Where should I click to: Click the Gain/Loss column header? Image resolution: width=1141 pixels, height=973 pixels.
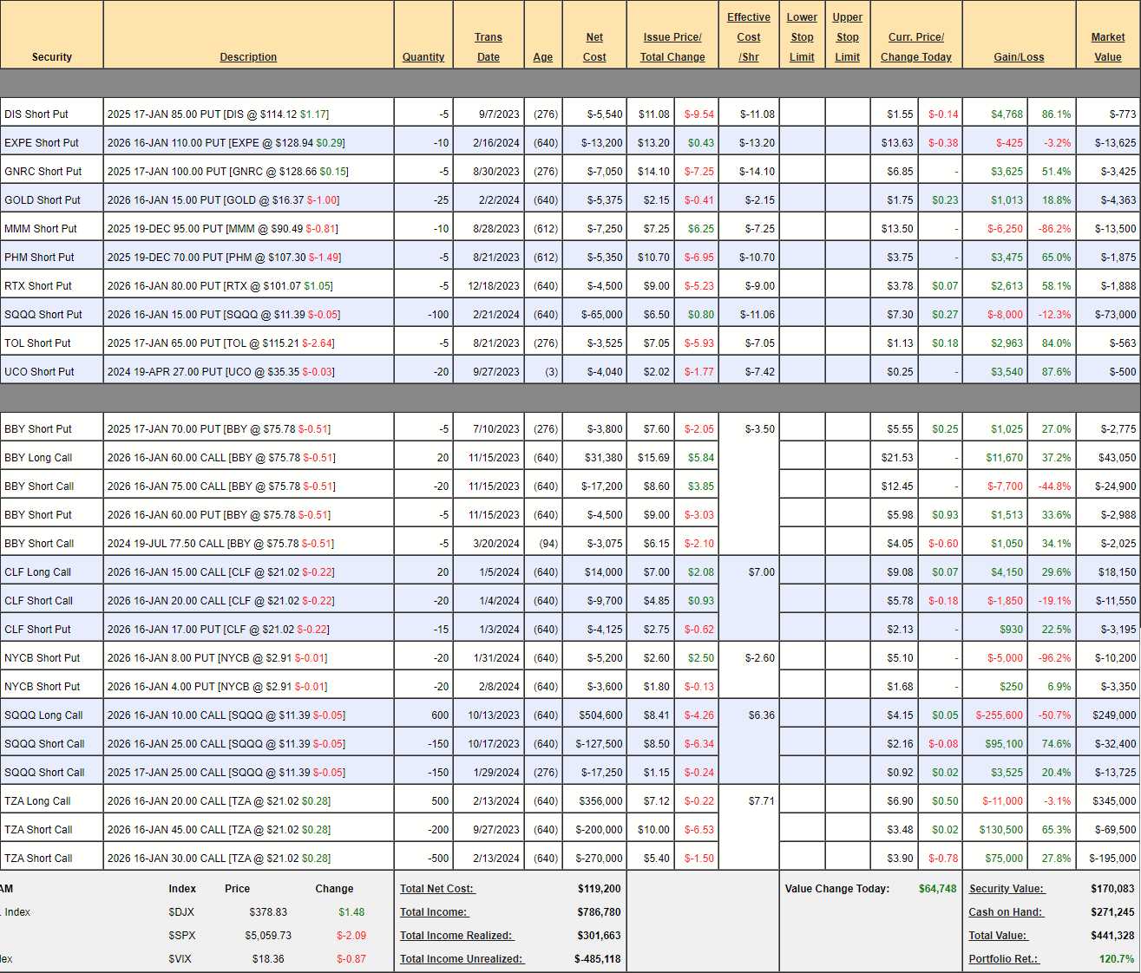tap(1019, 57)
